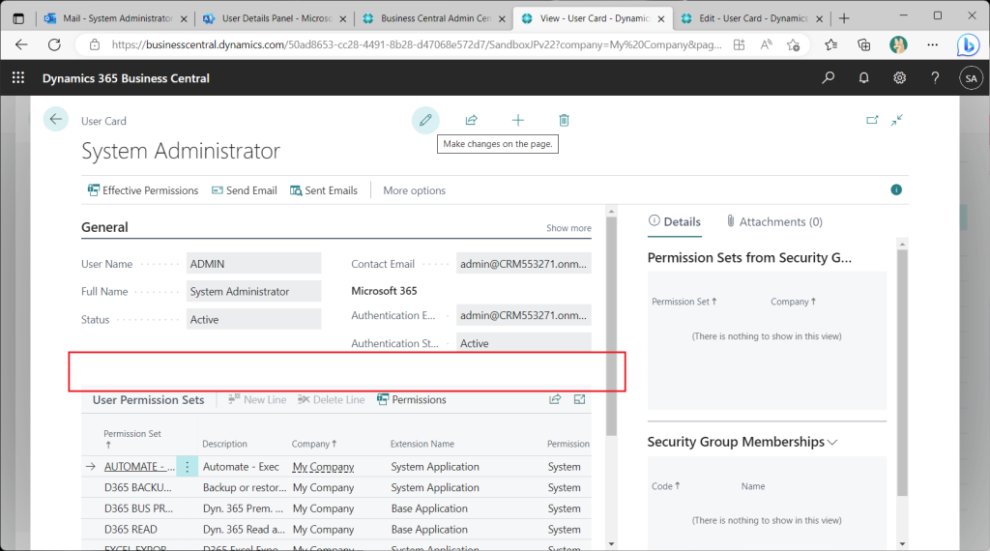Click the Full Name field
The image size is (990, 551).
(x=254, y=292)
